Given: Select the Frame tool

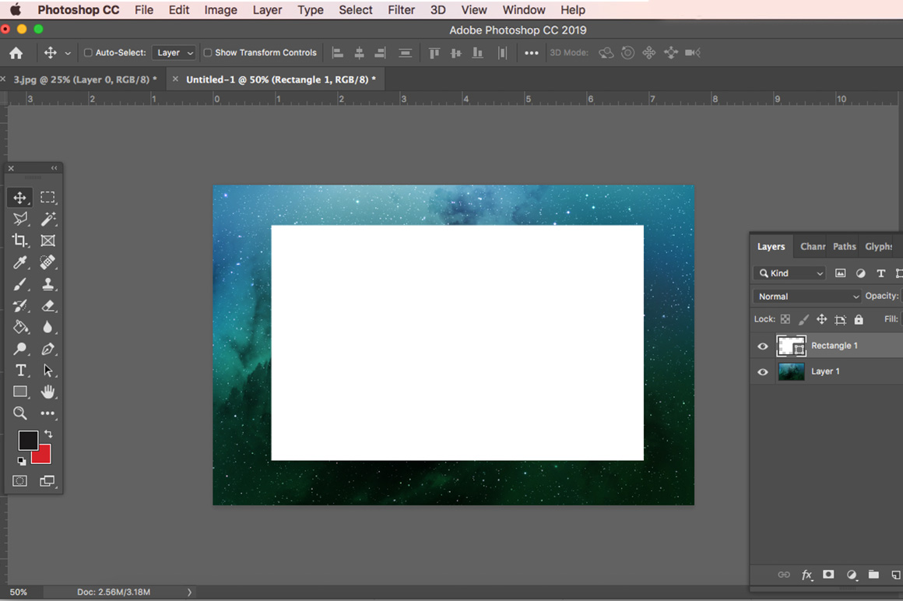Looking at the screenshot, I should (47, 241).
